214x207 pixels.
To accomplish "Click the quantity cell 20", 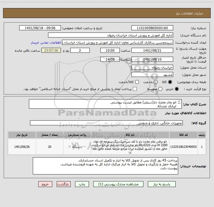I will [x=50, y=147].
